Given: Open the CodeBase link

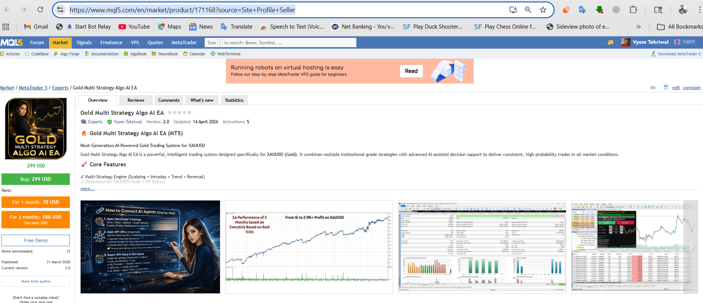Looking at the screenshot, I should coord(37,54).
